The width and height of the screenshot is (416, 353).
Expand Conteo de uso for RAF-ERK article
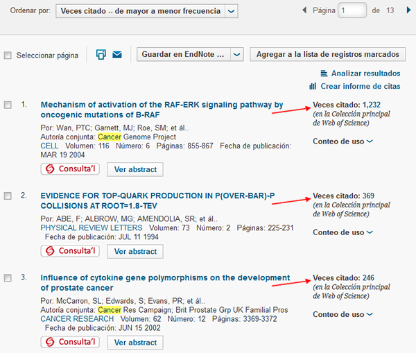coord(343,141)
